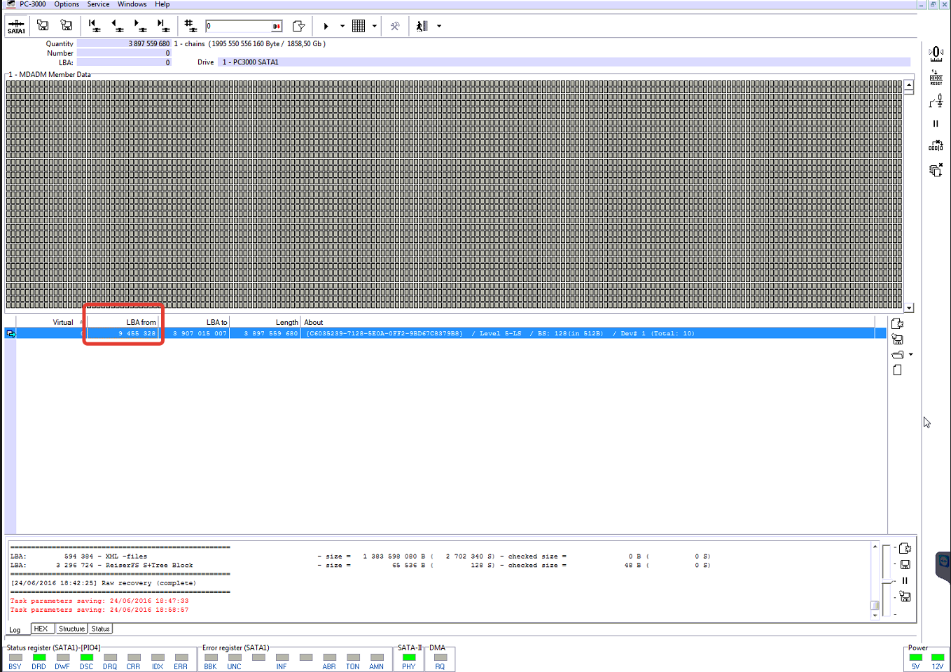Click the blank page icon beside the list
This screenshot has width=951, height=672.
tap(898, 370)
